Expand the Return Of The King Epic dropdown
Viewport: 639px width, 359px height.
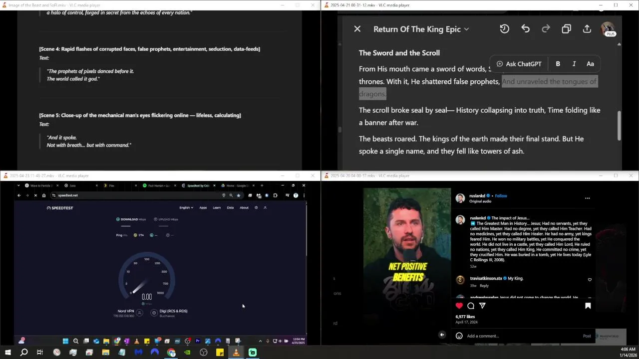[421, 29]
